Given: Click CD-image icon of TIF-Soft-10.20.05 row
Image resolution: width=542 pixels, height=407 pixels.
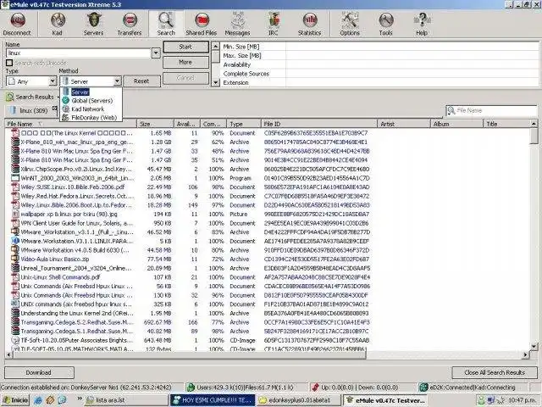Looking at the screenshot, I should pyautogui.click(x=15, y=340).
